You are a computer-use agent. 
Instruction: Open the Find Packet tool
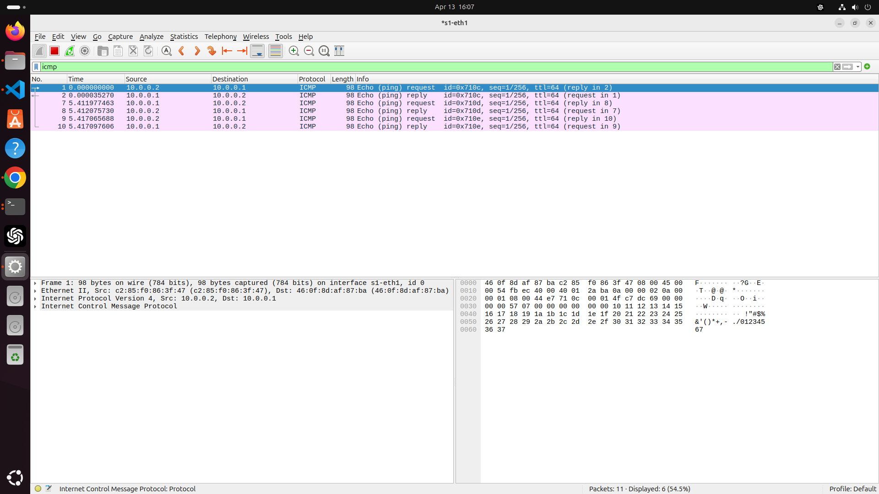click(166, 51)
